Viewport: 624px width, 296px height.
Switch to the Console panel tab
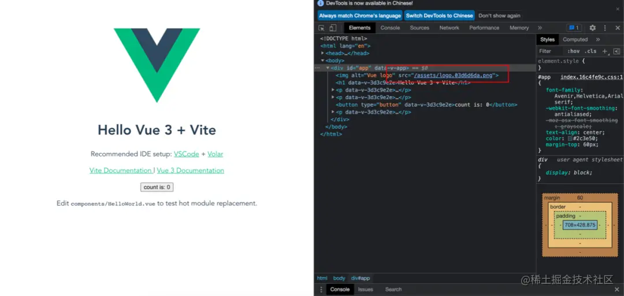click(390, 28)
